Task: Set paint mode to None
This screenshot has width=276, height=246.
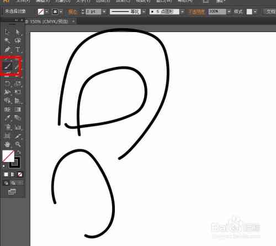Action: pyautogui.click(x=20, y=174)
